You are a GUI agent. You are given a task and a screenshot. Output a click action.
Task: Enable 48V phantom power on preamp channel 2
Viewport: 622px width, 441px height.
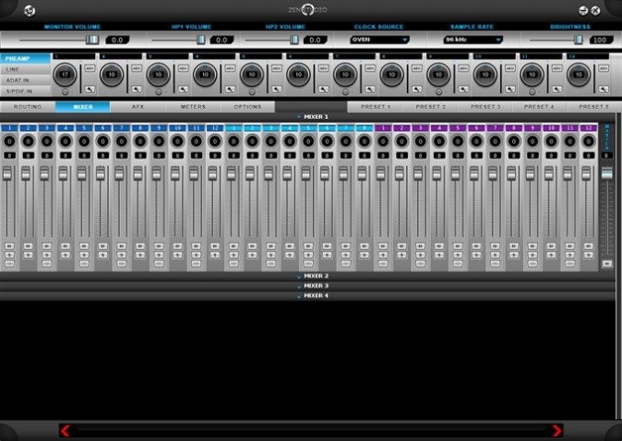click(137, 68)
